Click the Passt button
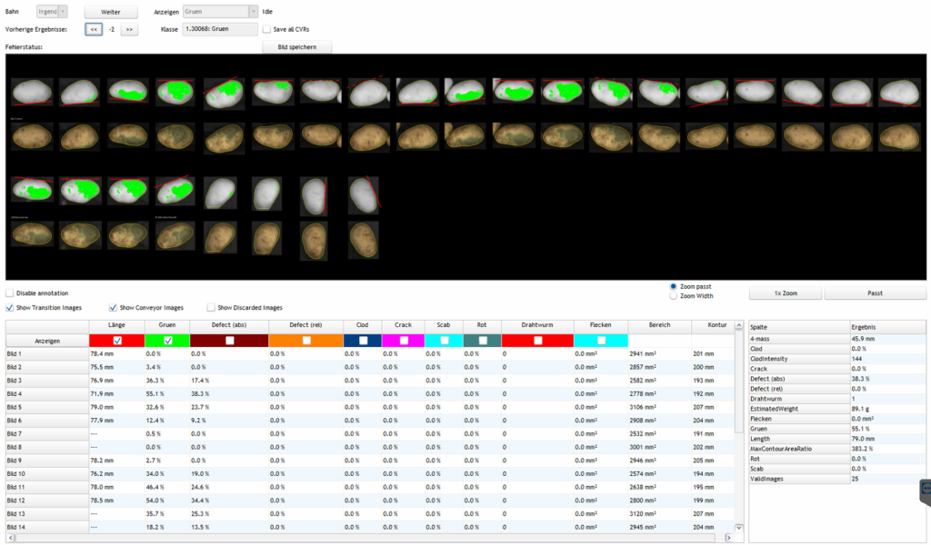931x545 pixels. click(874, 292)
